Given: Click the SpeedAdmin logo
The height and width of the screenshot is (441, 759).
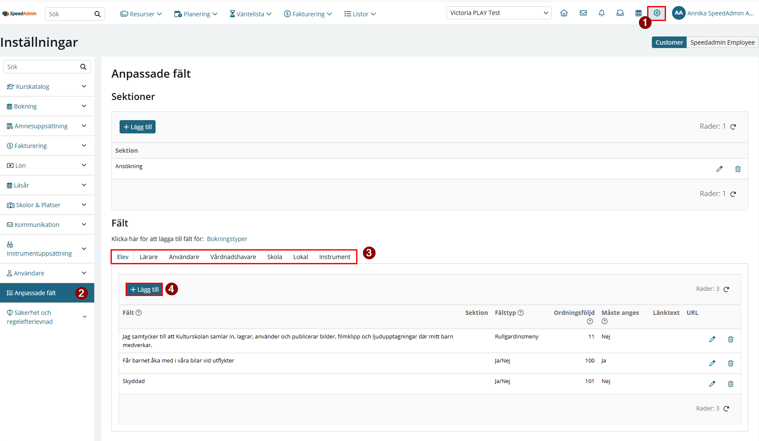Looking at the screenshot, I should click(20, 14).
